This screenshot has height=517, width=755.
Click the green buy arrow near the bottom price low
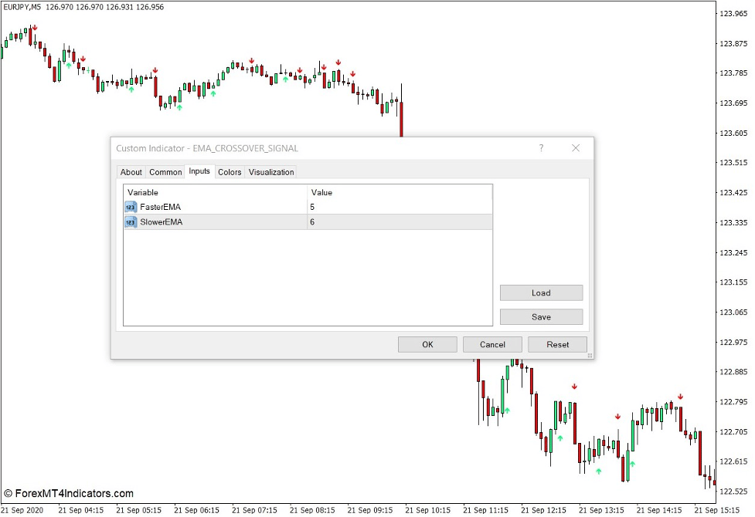(x=600, y=469)
